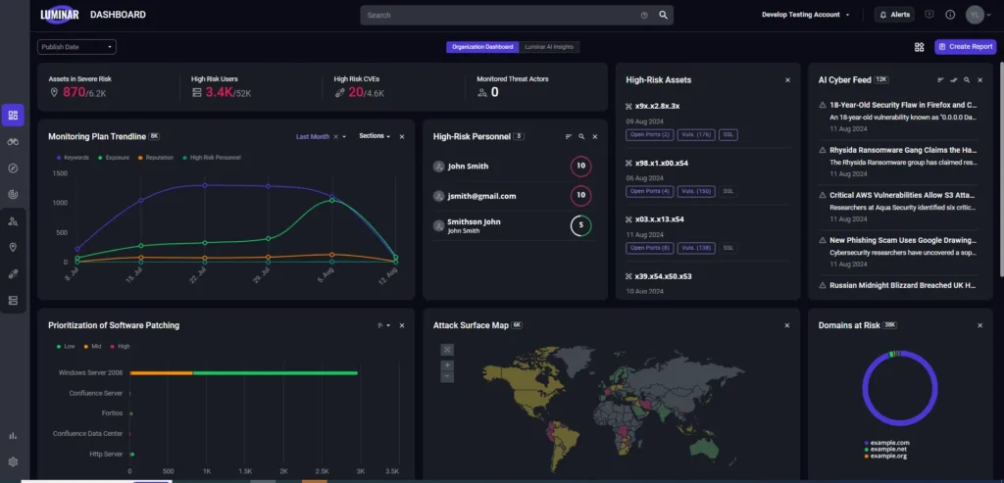This screenshot has width=1004, height=483.
Task: Open the Develop Testing Account dropdown
Action: tap(805, 15)
